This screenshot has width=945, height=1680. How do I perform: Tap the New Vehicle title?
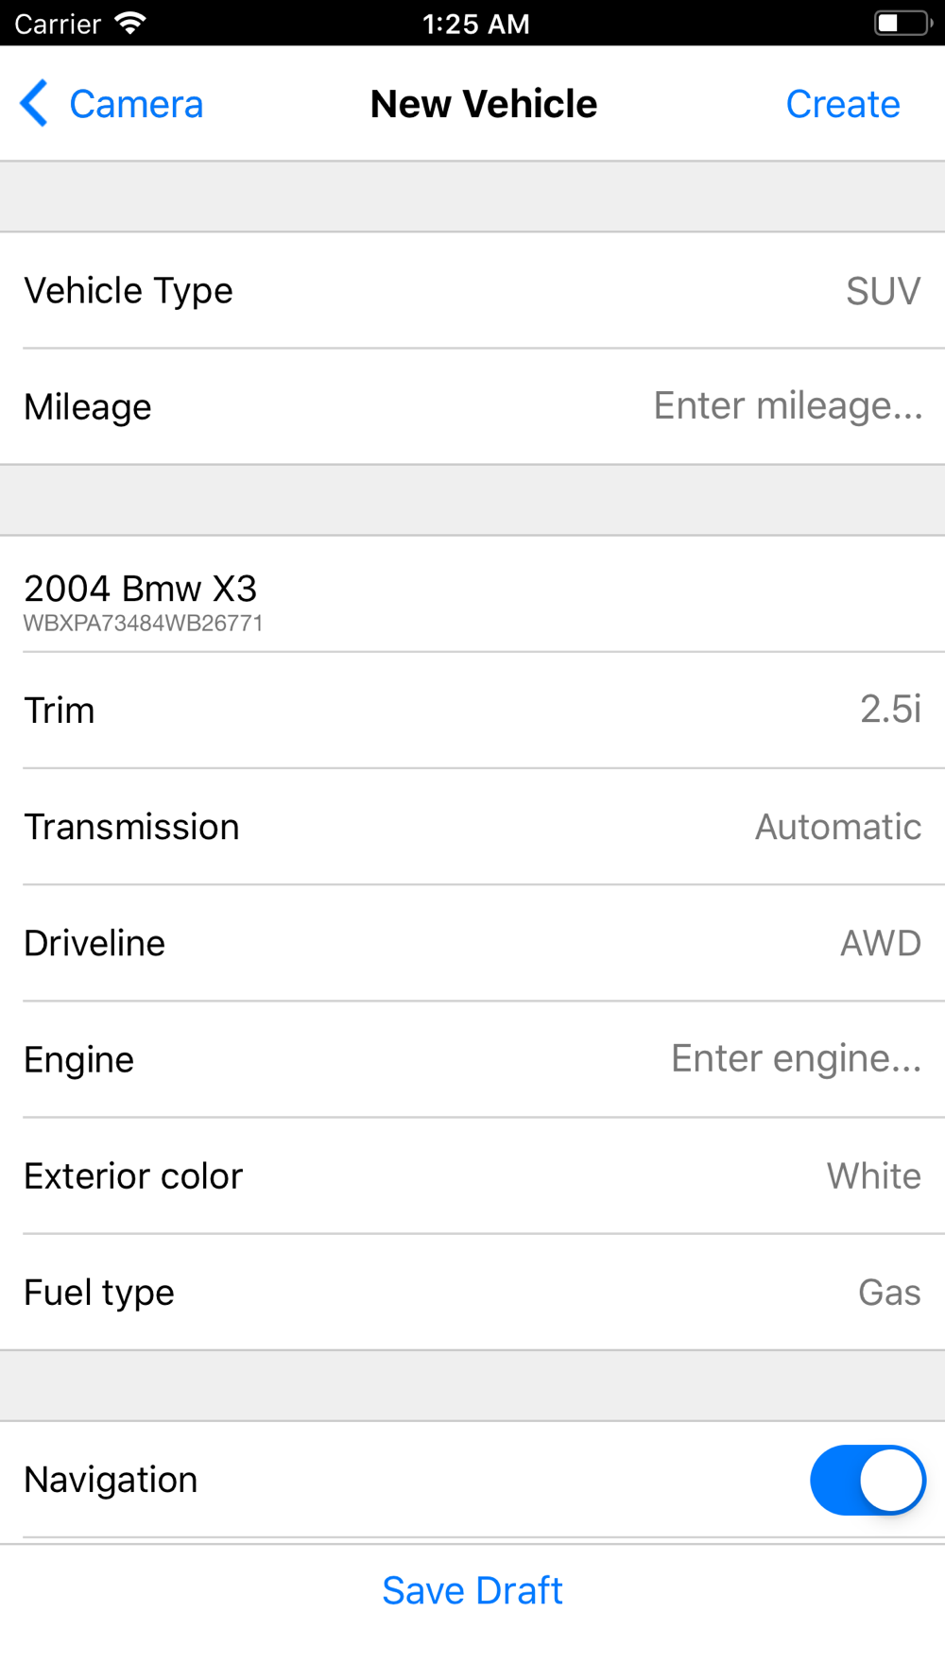coord(484,104)
